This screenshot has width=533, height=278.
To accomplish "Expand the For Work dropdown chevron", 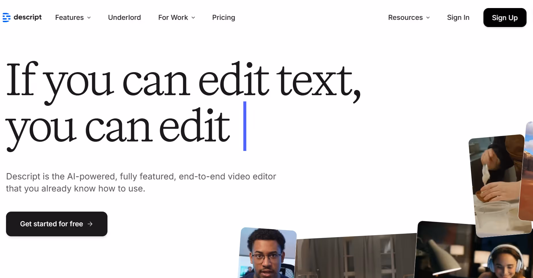I will coord(193,18).
